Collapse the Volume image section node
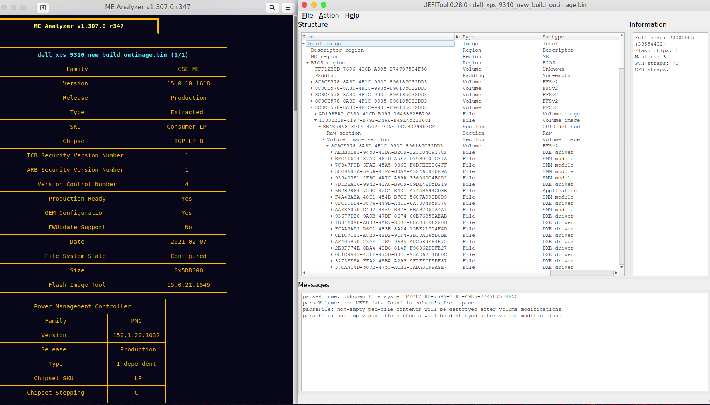Viewport: 710px width, 405px height. click(324, 139)
